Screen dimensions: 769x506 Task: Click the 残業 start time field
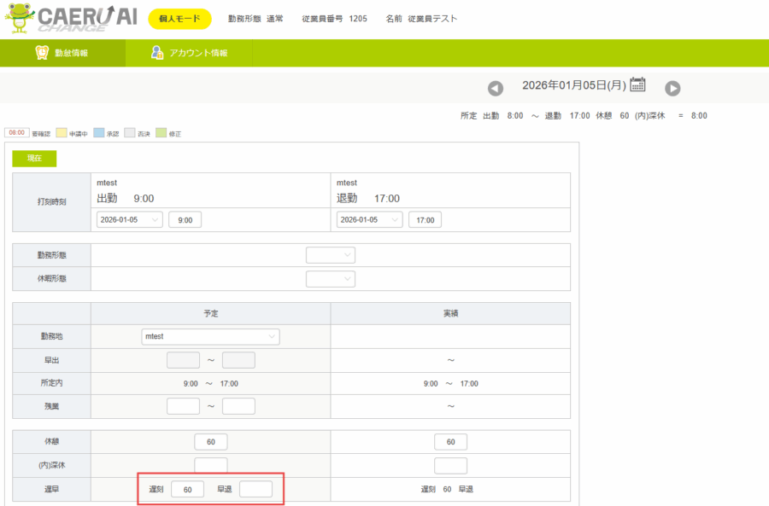pos(183,406)
